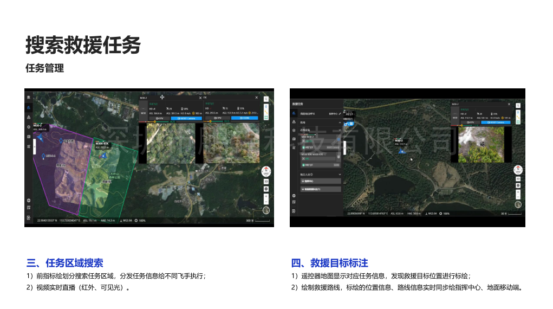Screen dimensions: 553x309
Task: Toggle 3D view on the left map
Action: [266, 181]
